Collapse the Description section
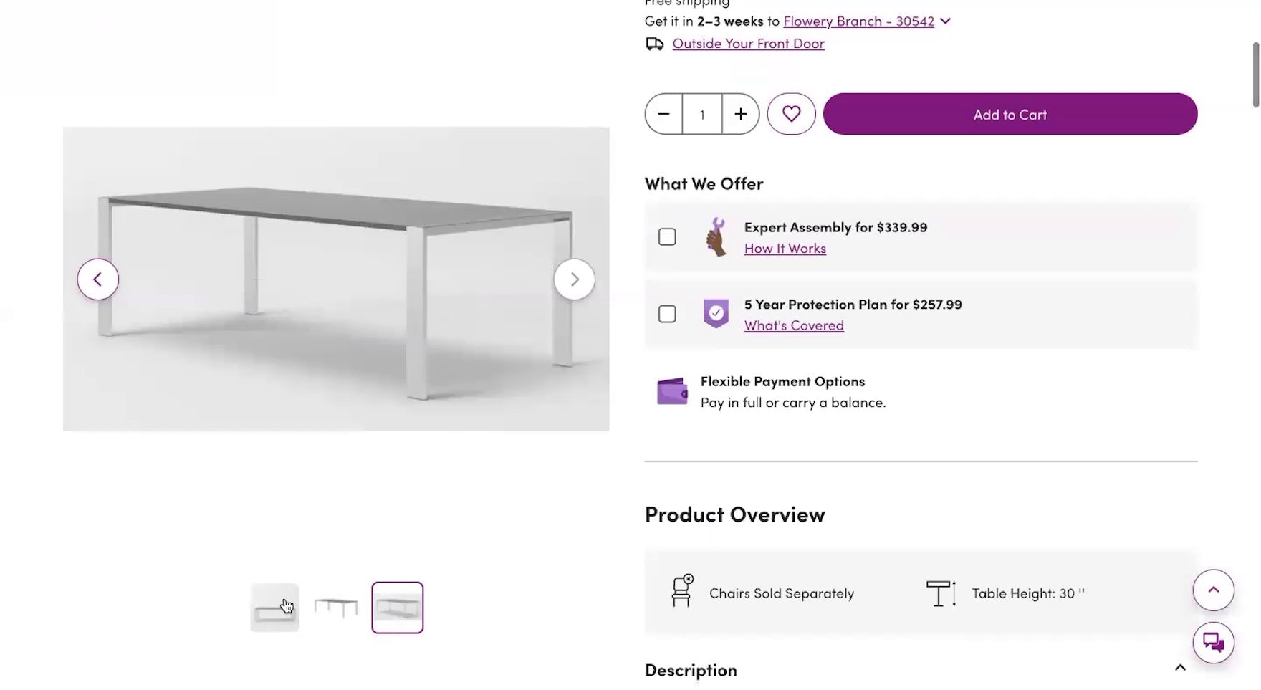 pos(1180,668)
